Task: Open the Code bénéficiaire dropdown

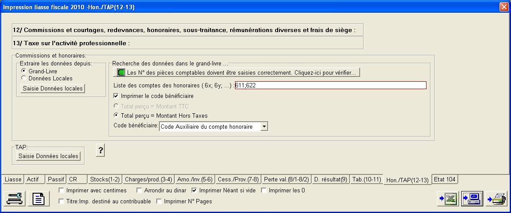Action: click(264, 126)
